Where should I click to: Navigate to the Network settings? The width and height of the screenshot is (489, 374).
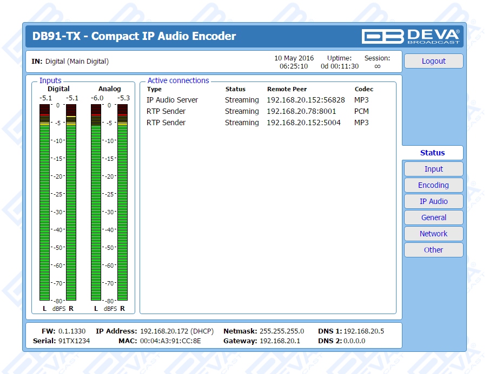(x=433, y=234)
